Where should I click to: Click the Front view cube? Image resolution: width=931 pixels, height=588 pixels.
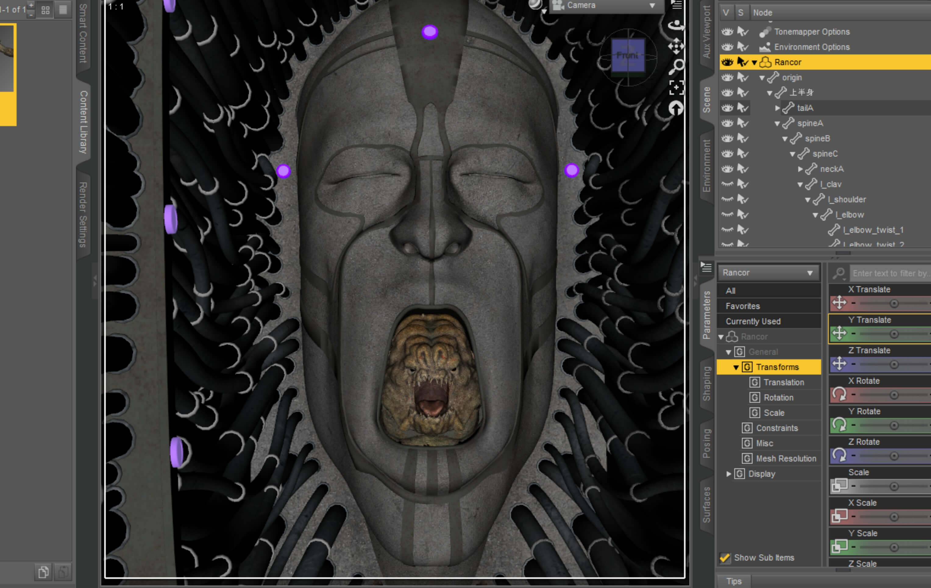click(x=628, y=55)
